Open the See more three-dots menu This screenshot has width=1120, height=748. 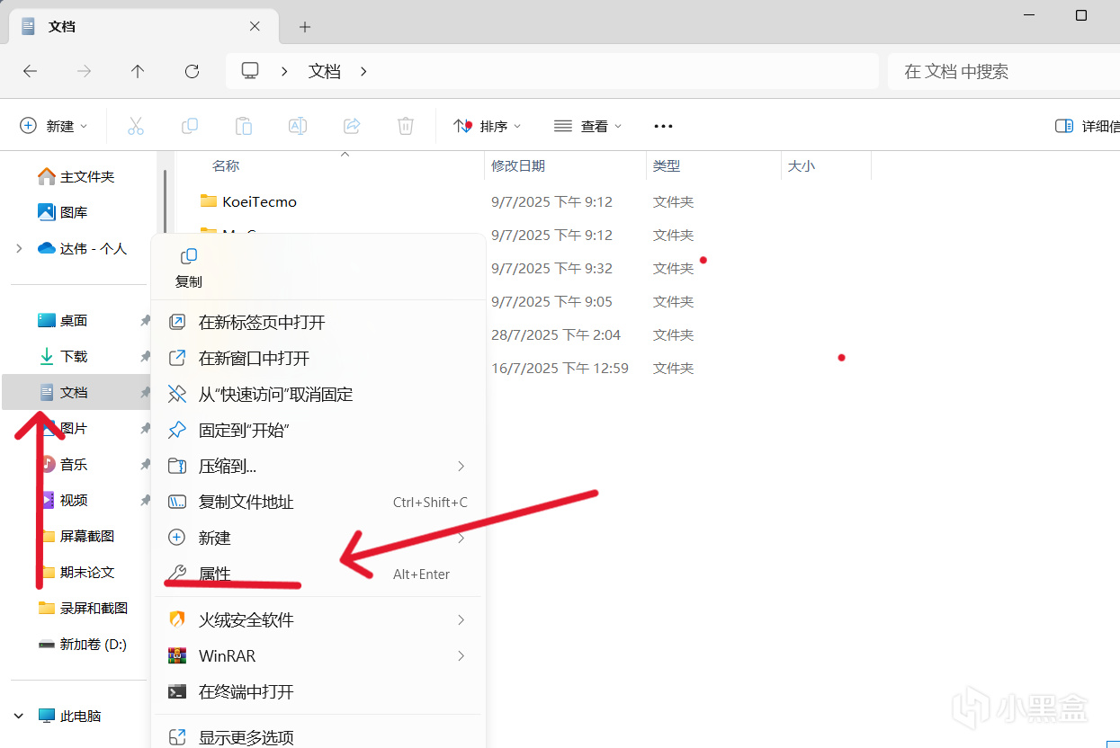(663, 126)
